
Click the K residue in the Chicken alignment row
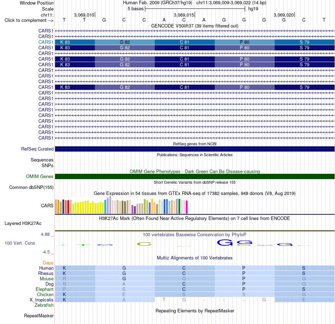pyautogui.click(x=64, y=294)
